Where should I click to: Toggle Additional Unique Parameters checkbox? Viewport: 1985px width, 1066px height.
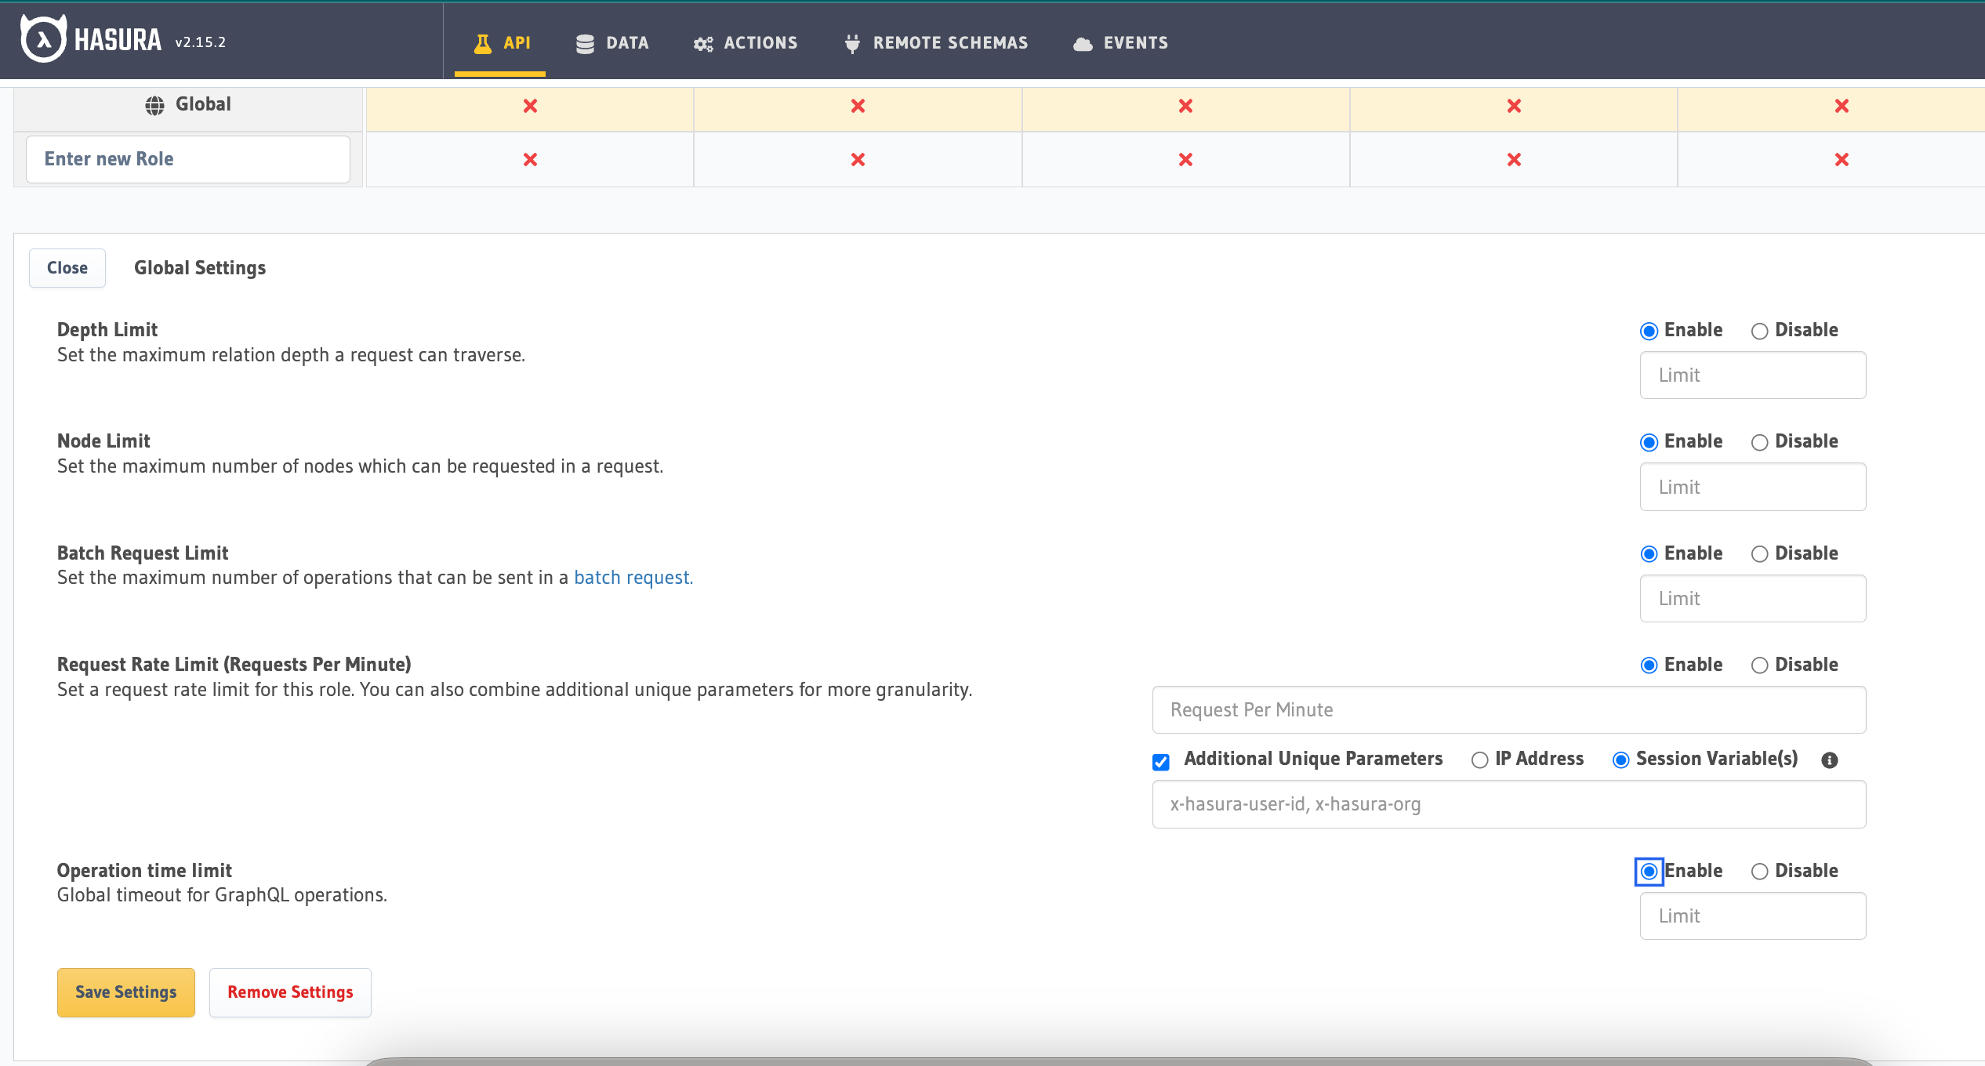tap(1162, 759)
